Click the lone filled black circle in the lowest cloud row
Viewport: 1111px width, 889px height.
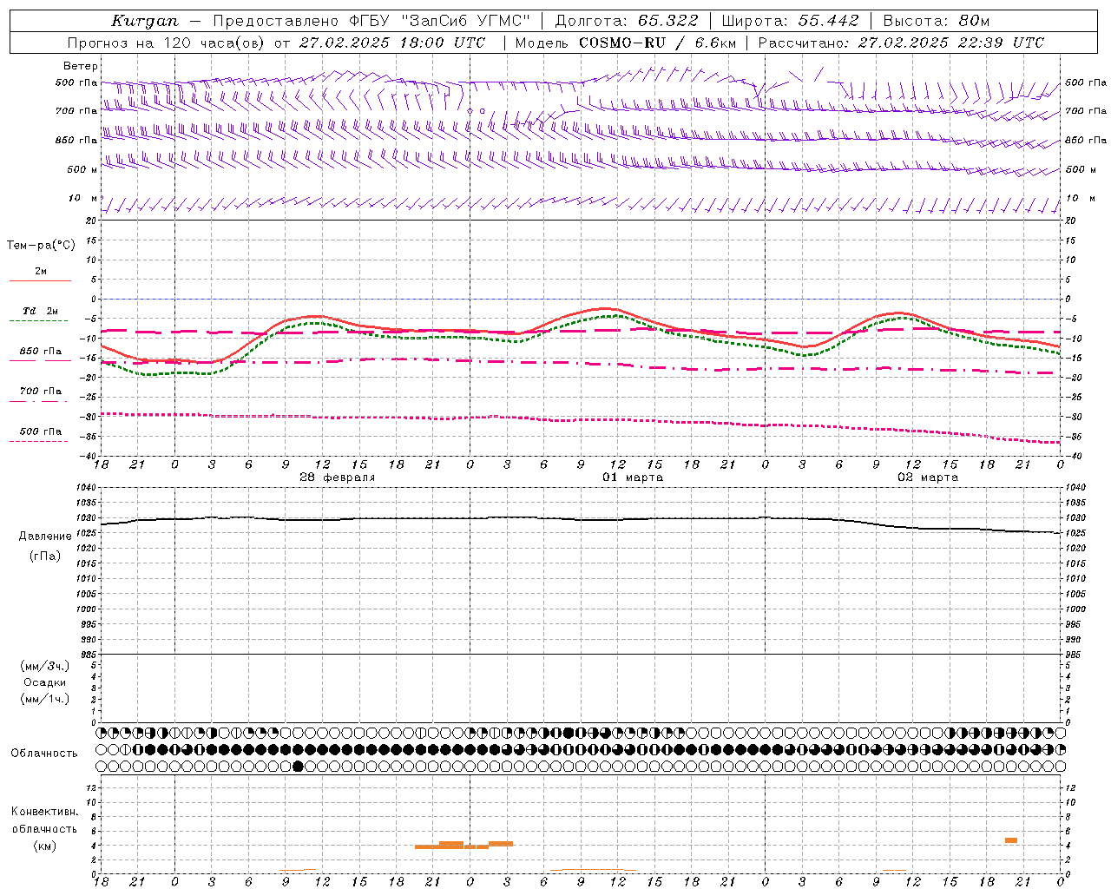(299, 766)
